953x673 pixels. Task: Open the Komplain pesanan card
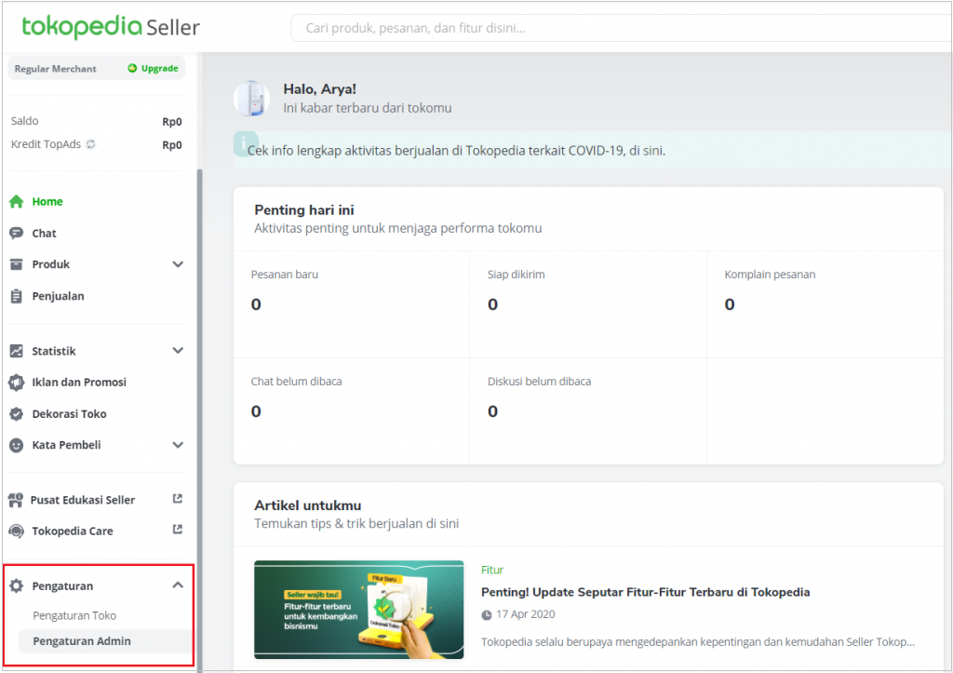click(825, 304)
